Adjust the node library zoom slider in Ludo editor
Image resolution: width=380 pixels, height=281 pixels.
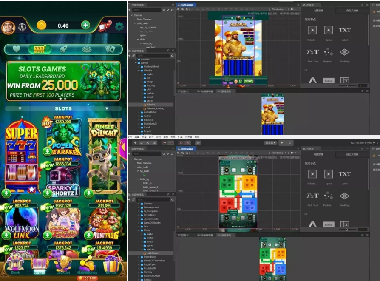(x=346, y=230)
